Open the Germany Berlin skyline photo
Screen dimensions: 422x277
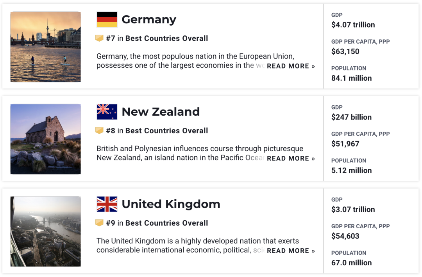coord(46,47)
